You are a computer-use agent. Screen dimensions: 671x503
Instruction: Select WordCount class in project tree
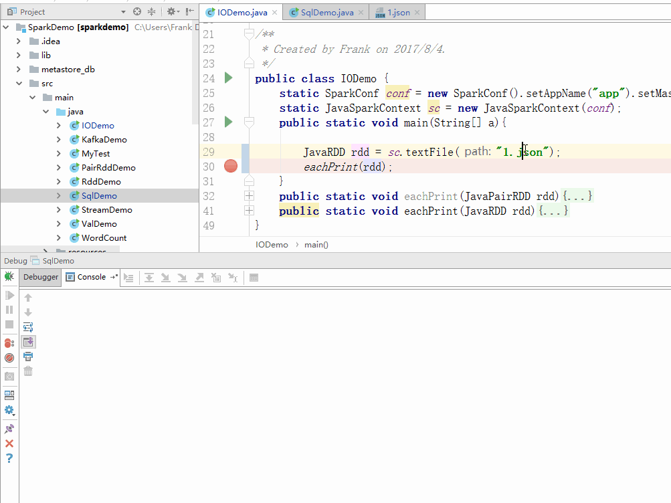click(x=104, y=238)
